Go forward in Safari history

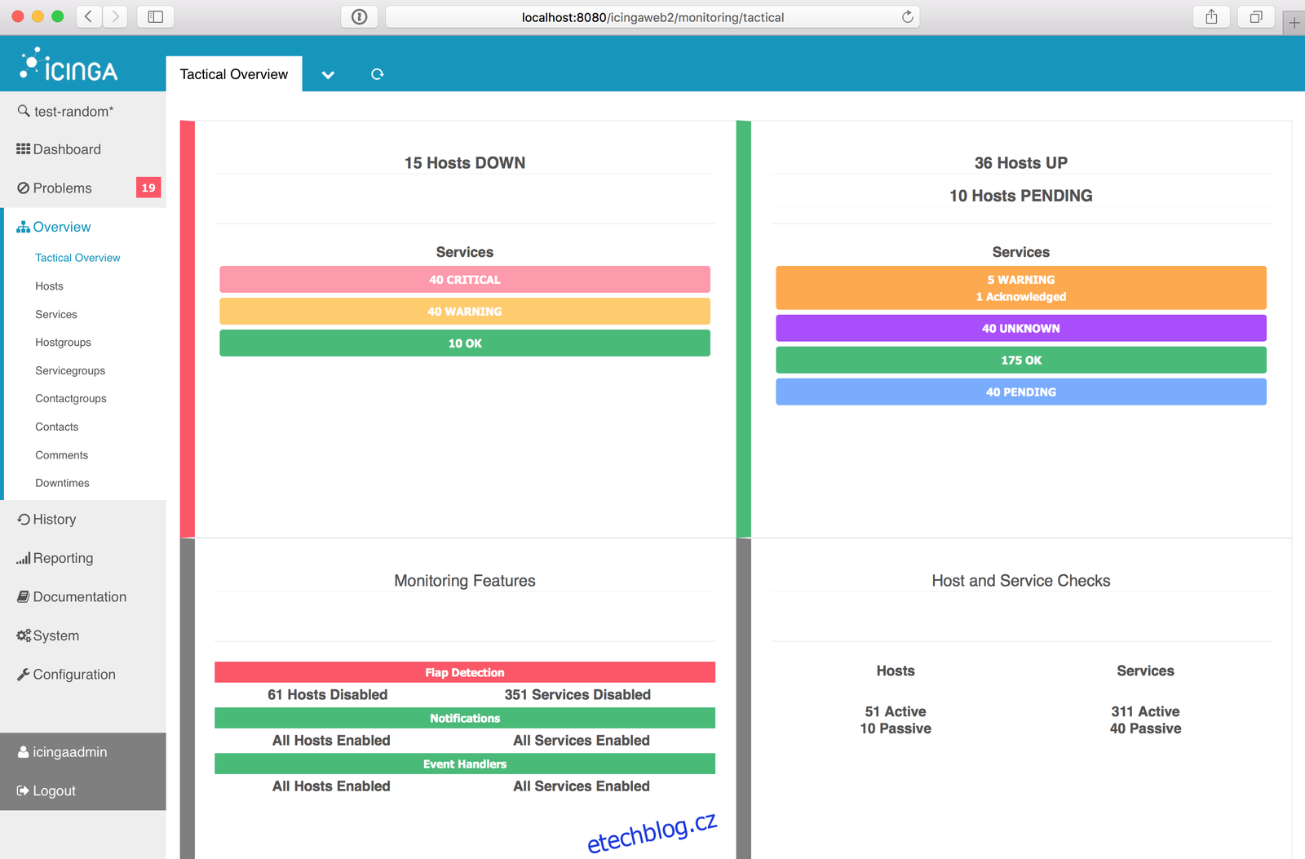115,16
